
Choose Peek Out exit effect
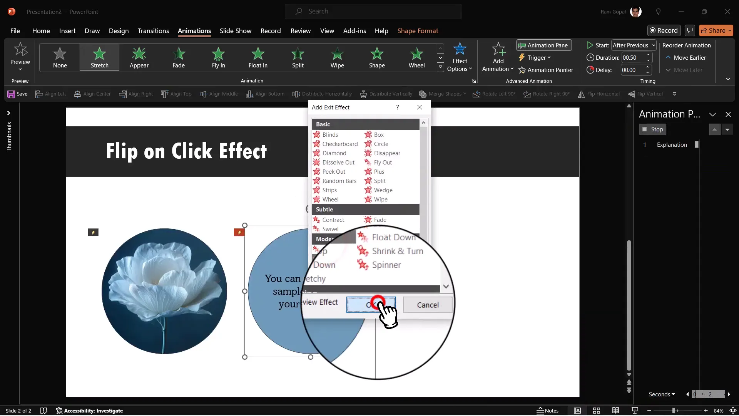[x=329, y=172]
